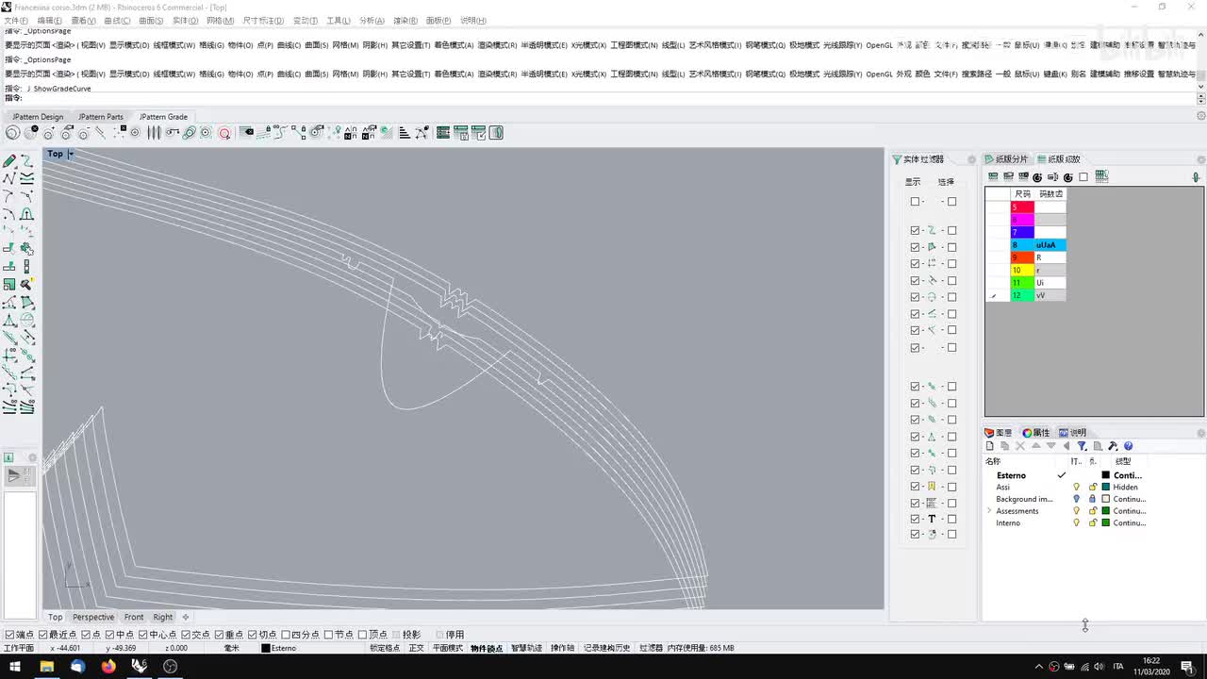
Task: Enable the 顶点 osnap checkbox
Action: click(x=362, y=635)
